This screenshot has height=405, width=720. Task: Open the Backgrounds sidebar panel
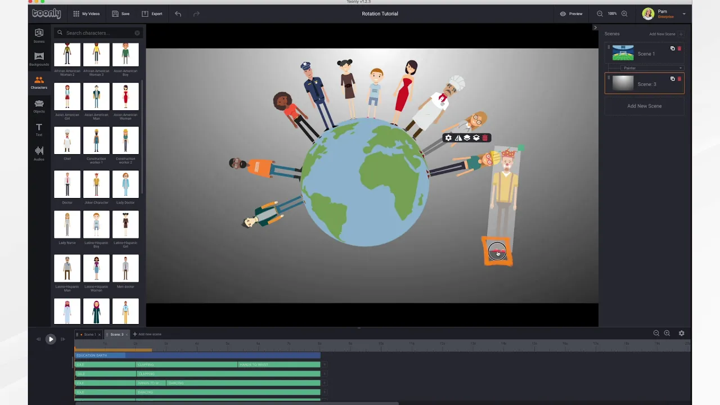(x=39, y=59)
